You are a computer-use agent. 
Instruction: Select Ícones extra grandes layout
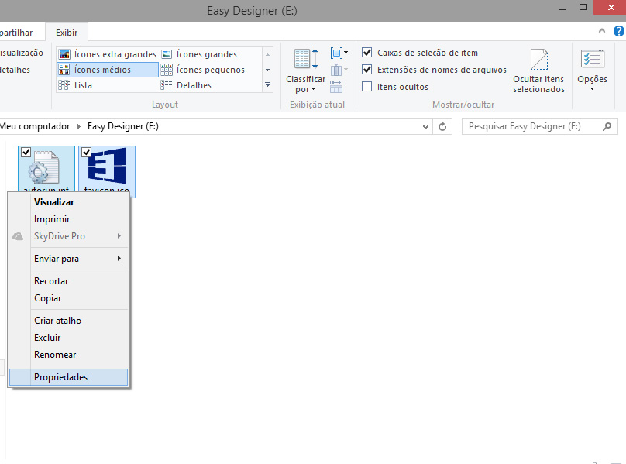click(x=108, y=54)
